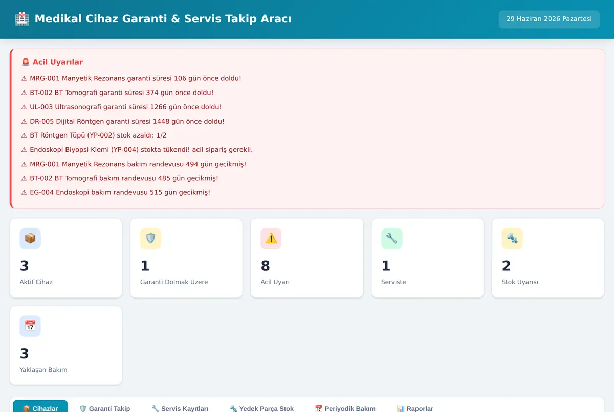This screenshot has height=412, width=614.
Task: Select the BT Röntgen Tüpü stok azaldı alert
Action: point(94,135)
